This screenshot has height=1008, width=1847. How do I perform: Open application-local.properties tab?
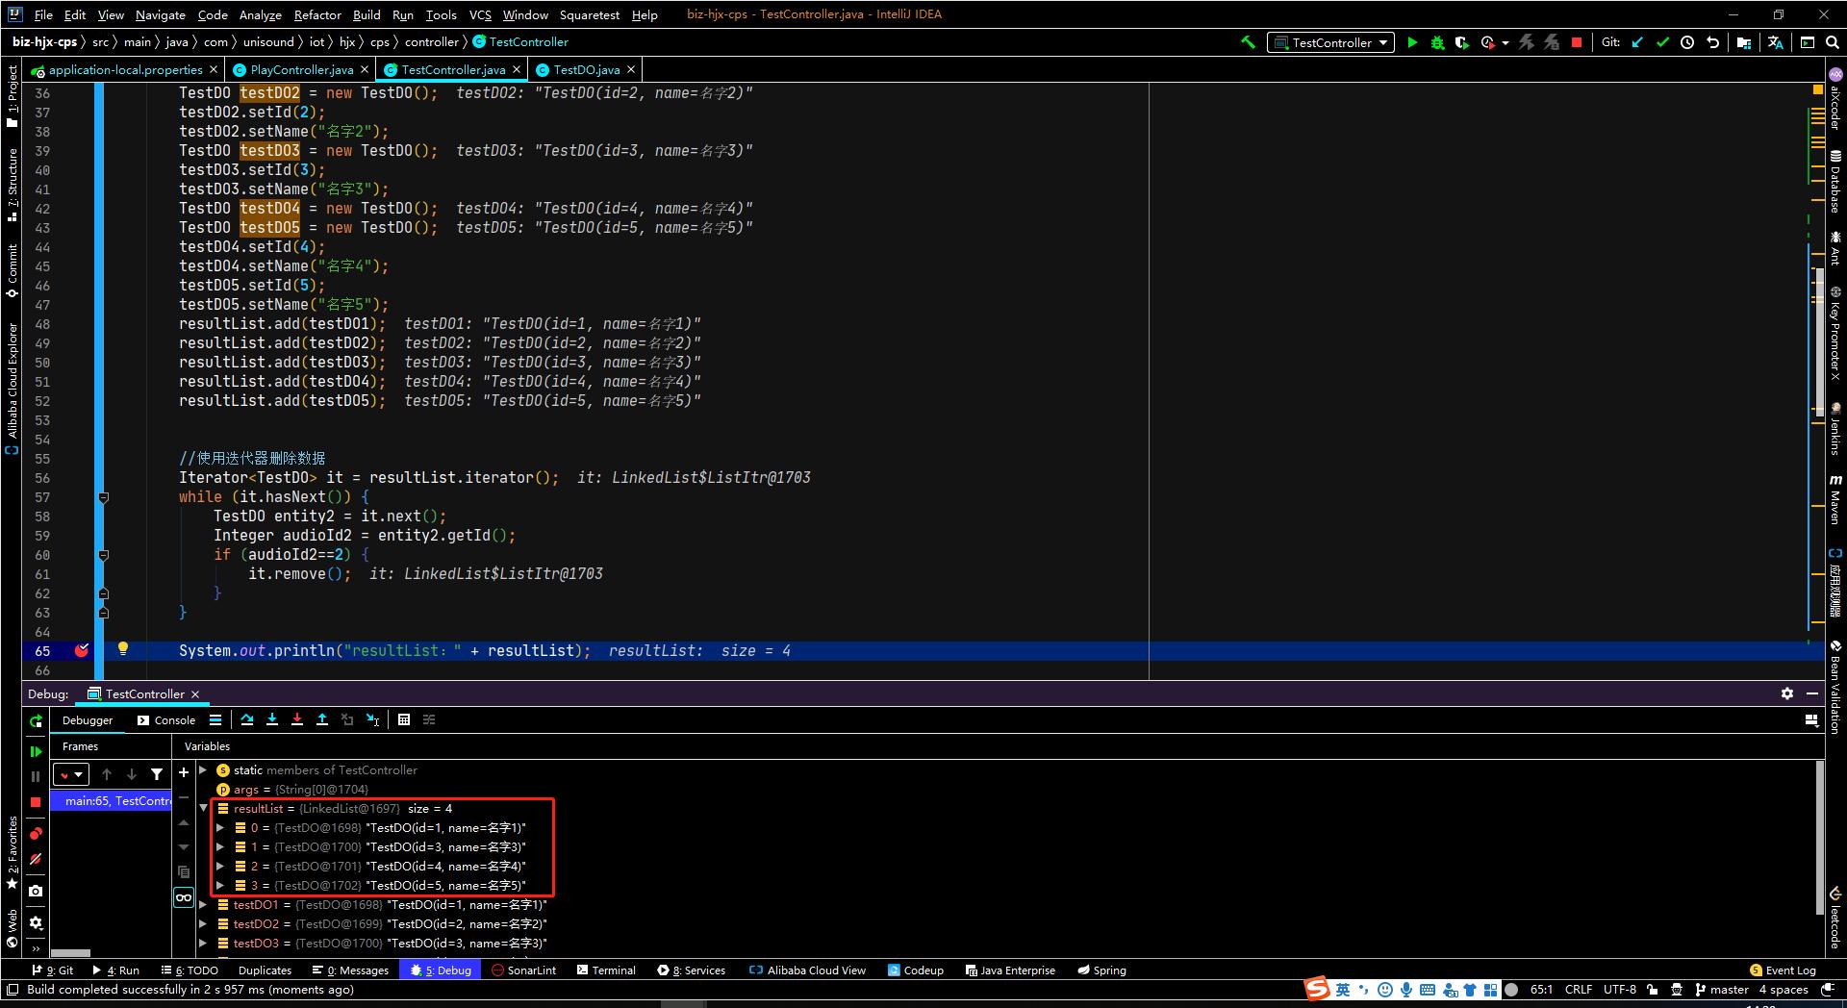125,69
